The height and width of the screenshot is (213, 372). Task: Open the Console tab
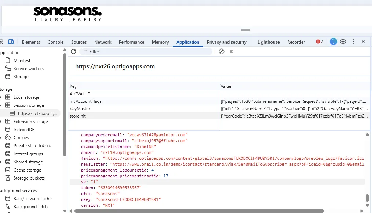pyautogui.click(x=55, y=42)
